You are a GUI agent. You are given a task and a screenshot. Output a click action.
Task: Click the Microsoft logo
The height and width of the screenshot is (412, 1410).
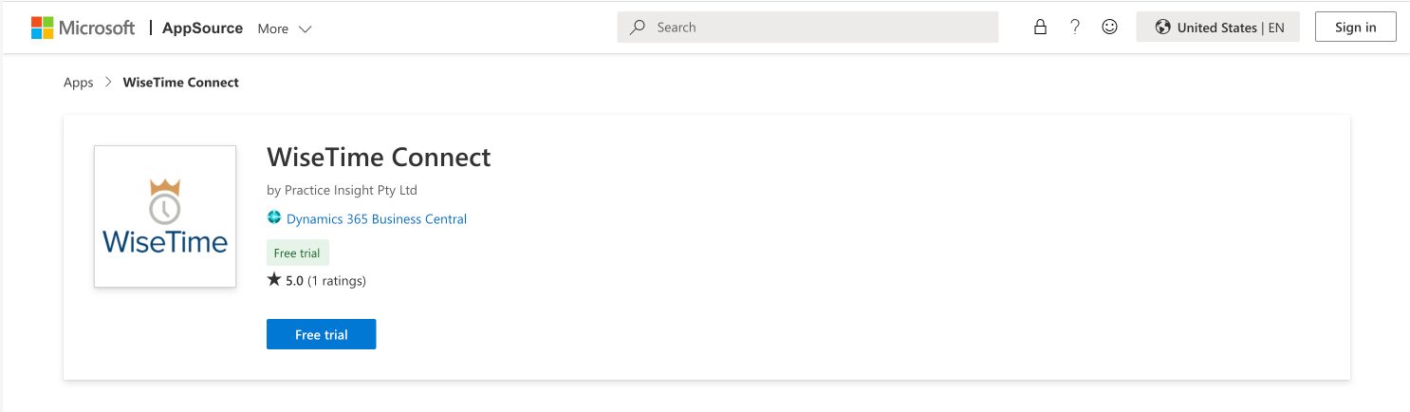(83, 28)
